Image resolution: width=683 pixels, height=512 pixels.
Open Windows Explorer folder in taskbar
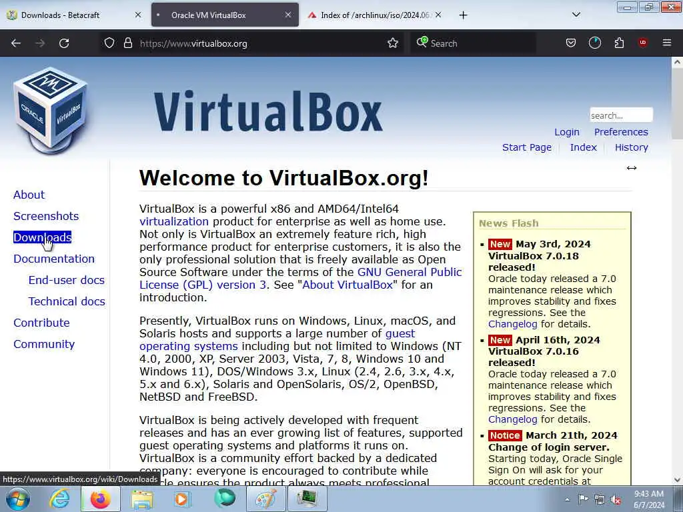pyautogui.click(x=142, y=499)
